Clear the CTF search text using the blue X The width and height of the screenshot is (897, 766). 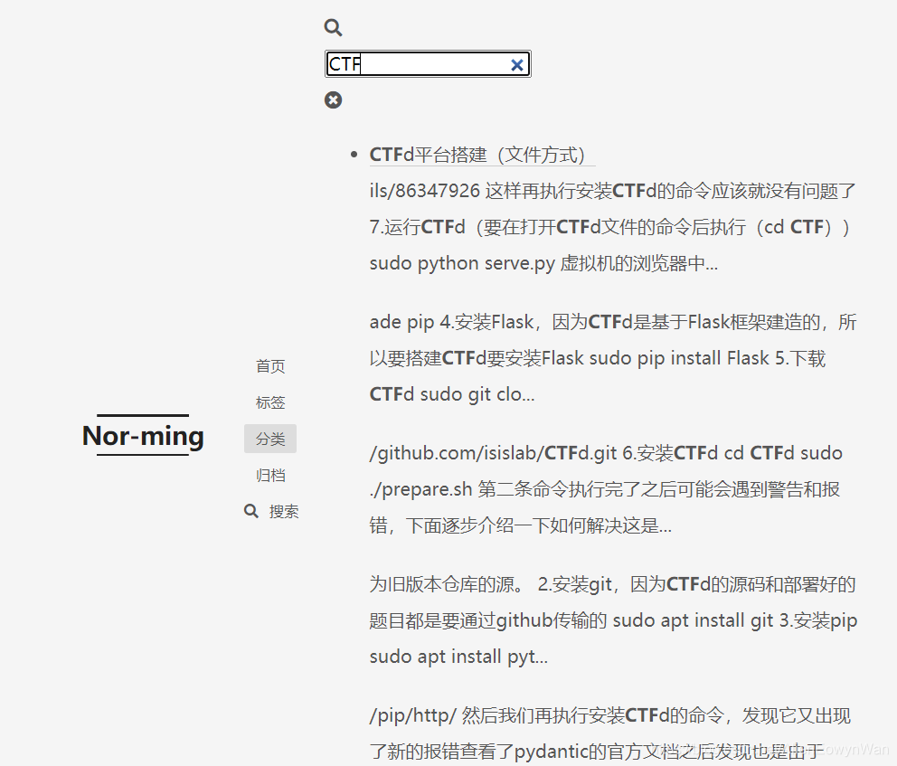tap(516, 64)
